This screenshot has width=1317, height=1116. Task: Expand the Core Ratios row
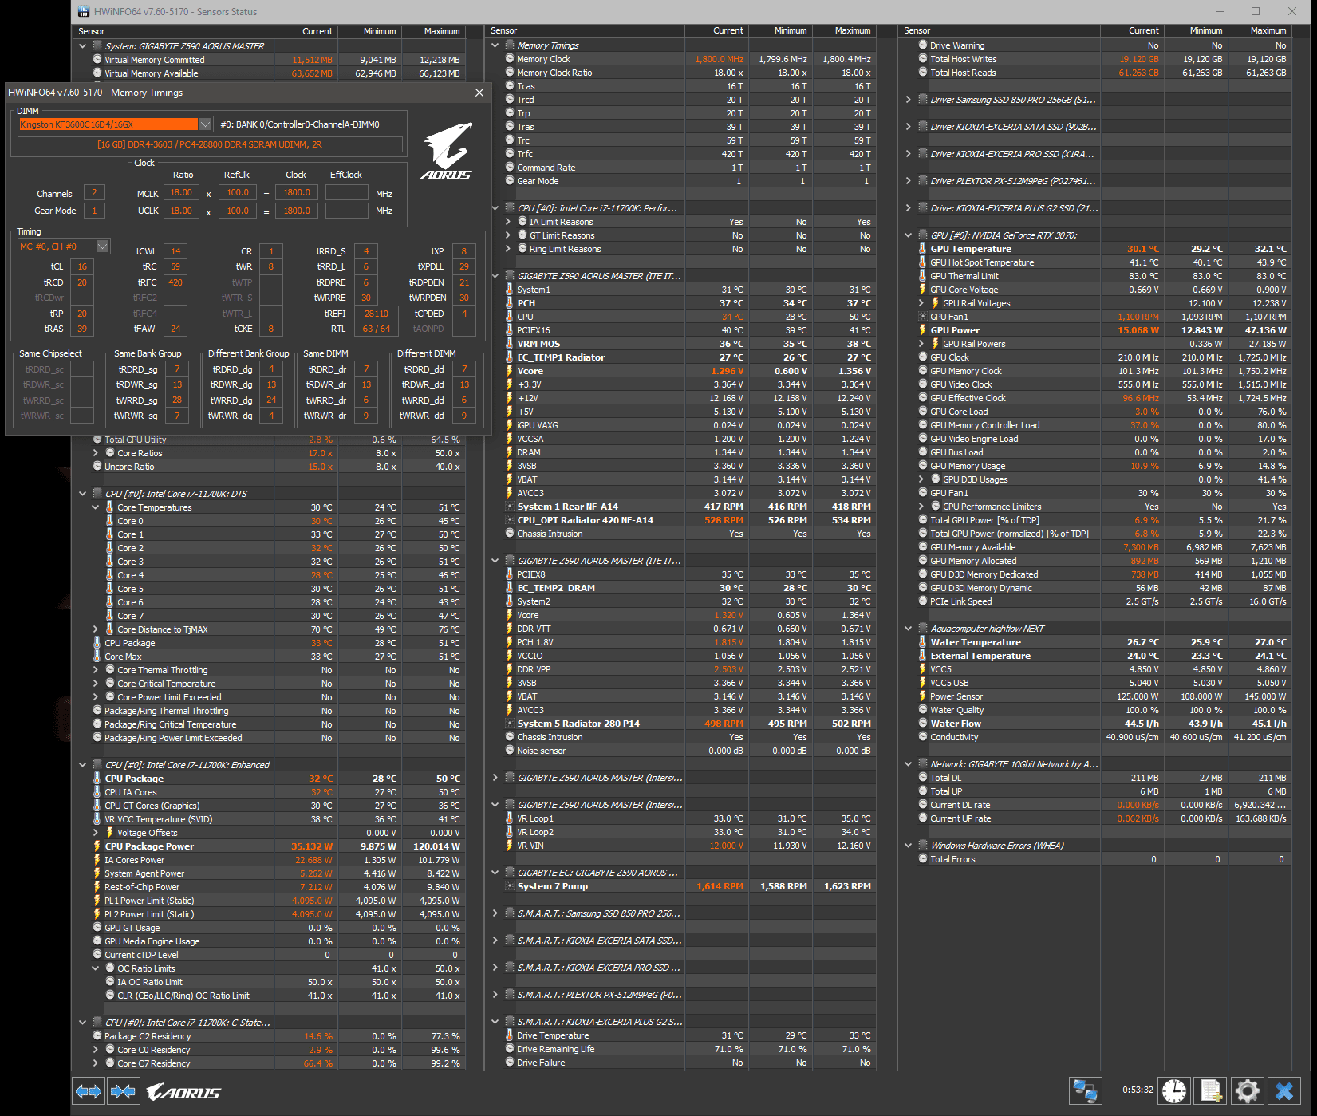(x=96, y=453)
